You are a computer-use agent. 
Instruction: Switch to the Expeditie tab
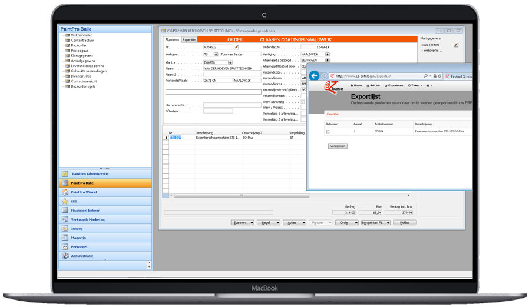[189, 39]
